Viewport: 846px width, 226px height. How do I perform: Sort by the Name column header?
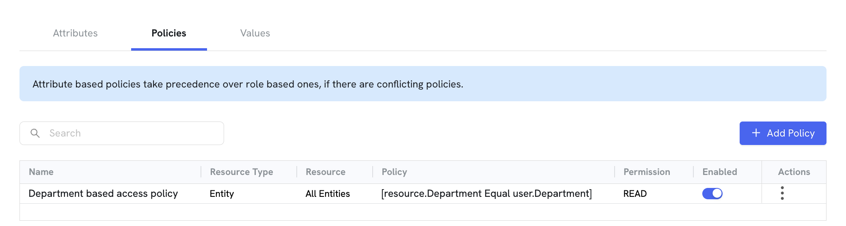coord(41,172)
